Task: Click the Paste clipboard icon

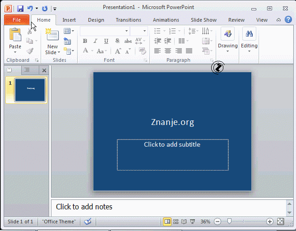Action: pyautogui.click(x=15, y=35)
